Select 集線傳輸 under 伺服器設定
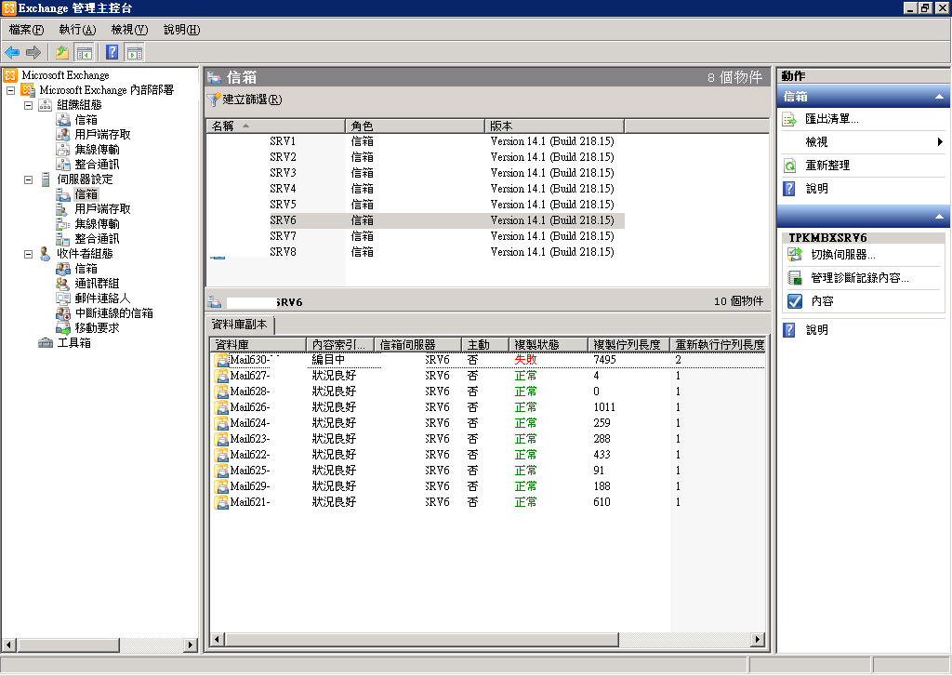Screen dimensions: 952x677 pos(97,223)
